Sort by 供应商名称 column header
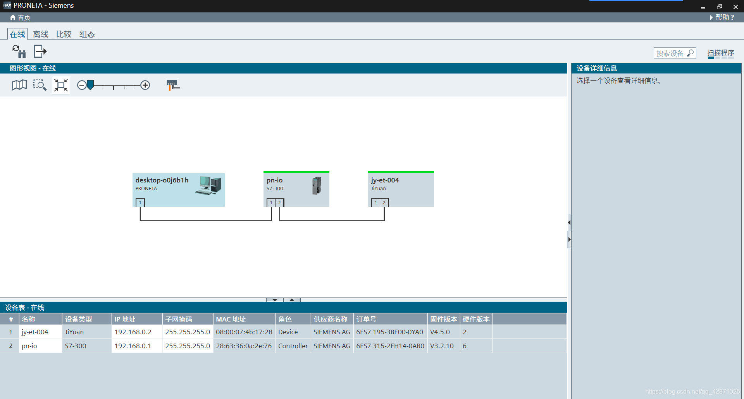The image size is (744, 399). tap(332, 319)
